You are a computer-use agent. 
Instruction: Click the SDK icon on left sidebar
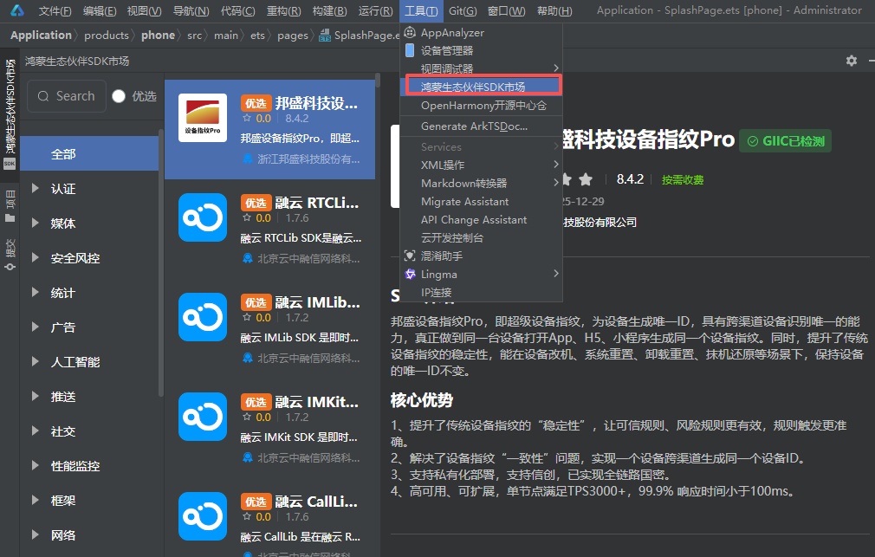tap(10, 164)
